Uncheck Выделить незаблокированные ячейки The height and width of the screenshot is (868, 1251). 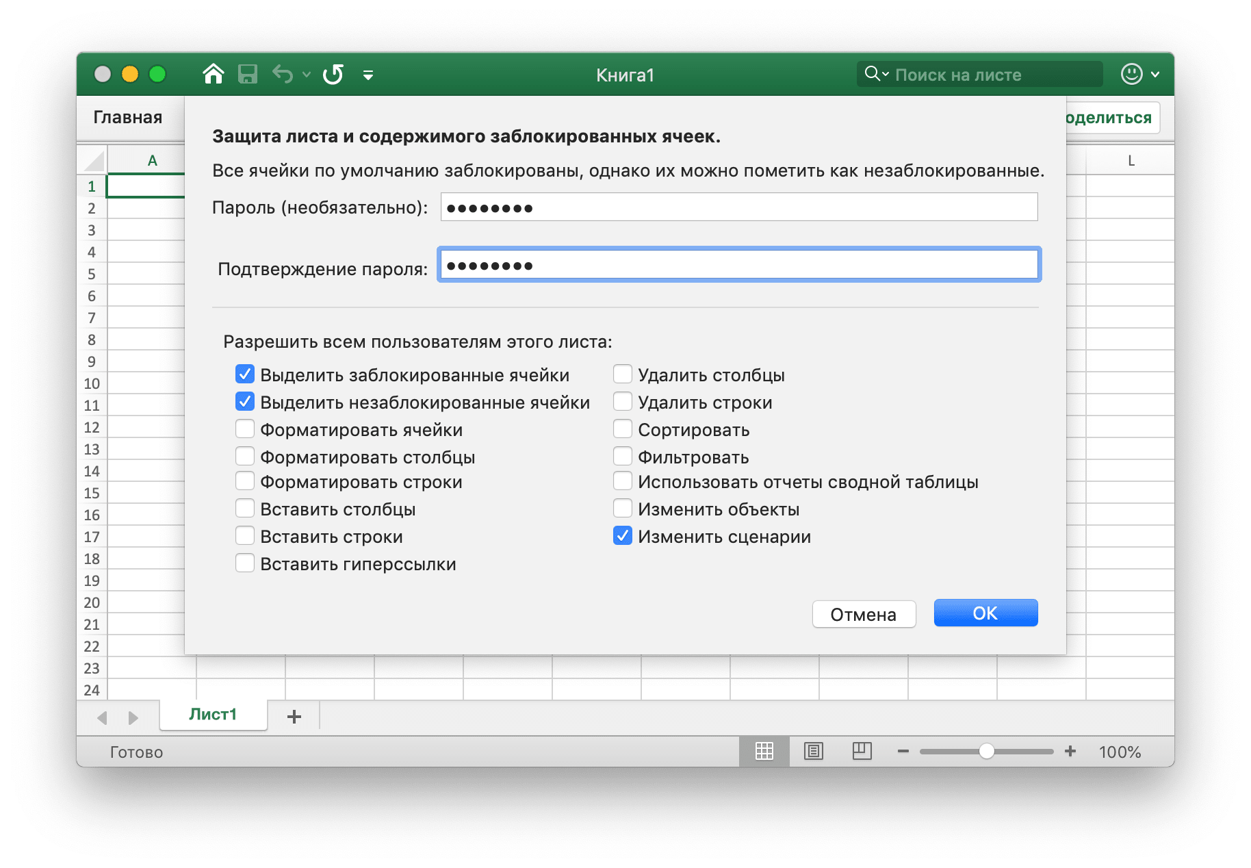pos(245,401)
